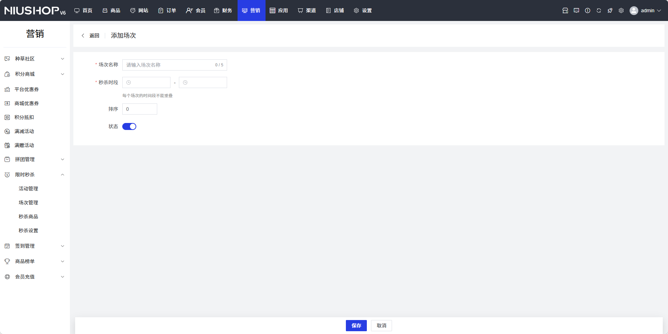Screen dimensions: 668x334
Task: Open the 应用 top menu
Action: tap(279, 10)
